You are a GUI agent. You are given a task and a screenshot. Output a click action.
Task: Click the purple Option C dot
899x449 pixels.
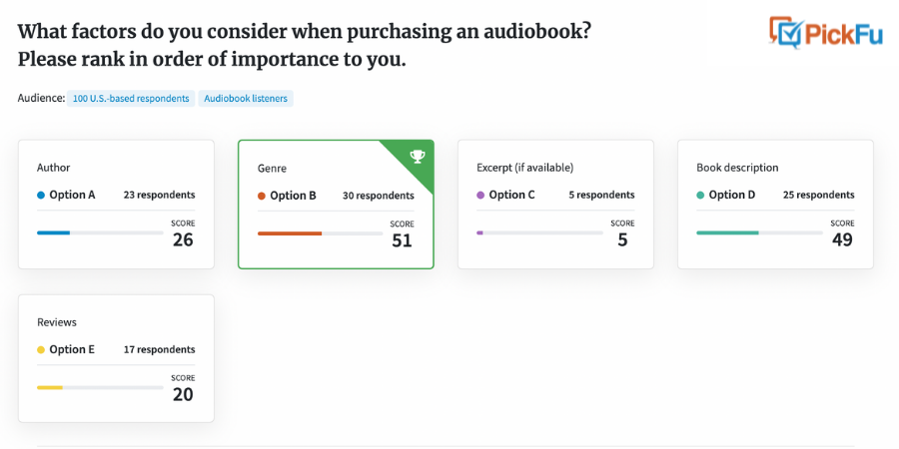[x=480, y=196]
